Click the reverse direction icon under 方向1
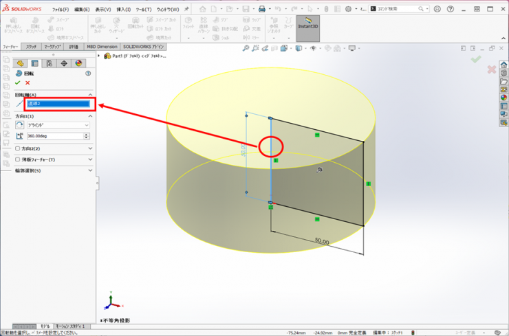 [x=19, y=126]
